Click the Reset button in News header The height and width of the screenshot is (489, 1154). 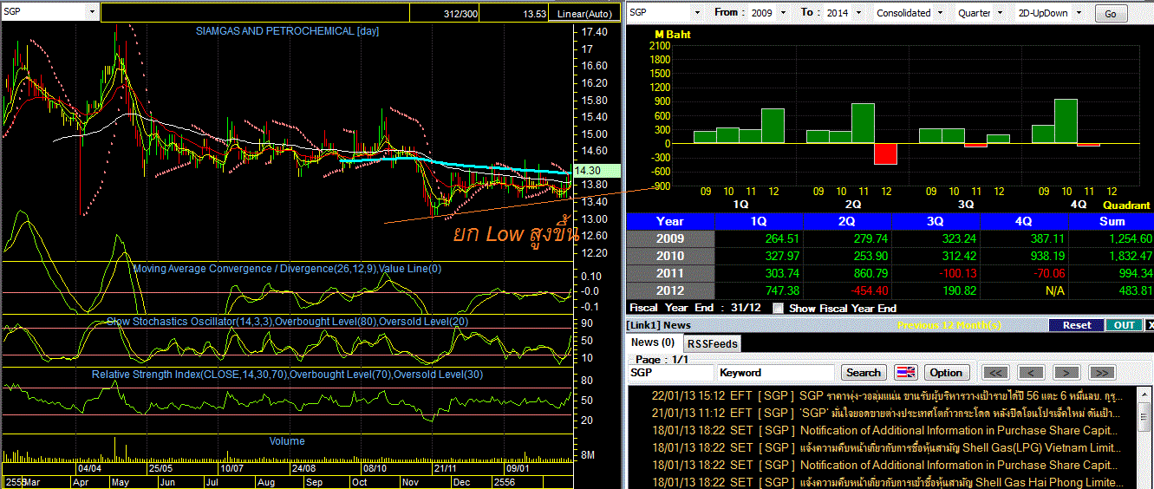(1076, 325)
